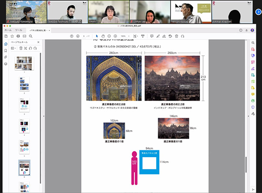This screenshot has width=262, height=193.
Task: Add a sticky note comment
Action: (152, 36)
